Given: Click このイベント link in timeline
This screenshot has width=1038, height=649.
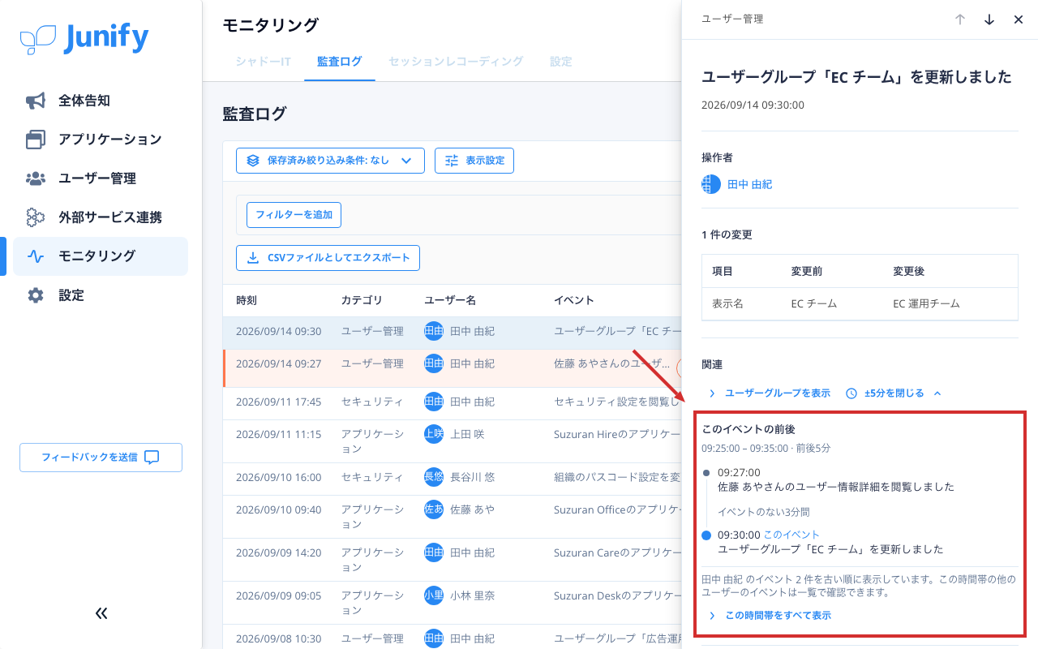Looking at the screenshot, I should [x=791, y=535].
